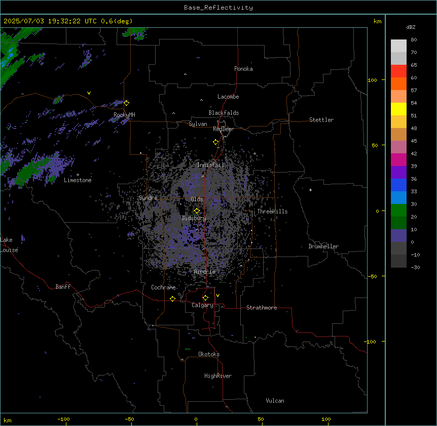Image resolution: width=437 pixels, height=426 pixels.
Task: Click the 0.6(deg) elevation angle text
Action: pyautogui.click(x=117, y=21)
